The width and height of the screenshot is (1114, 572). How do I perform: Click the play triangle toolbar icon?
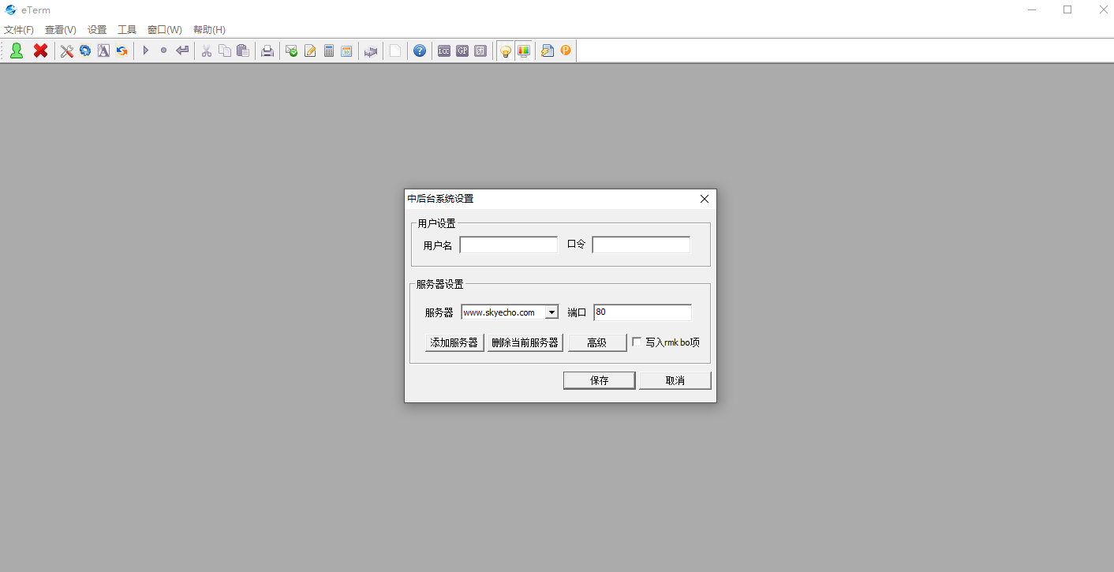146,50
